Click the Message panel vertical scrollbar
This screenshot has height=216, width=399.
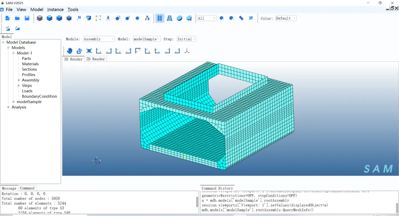point(197,202)
